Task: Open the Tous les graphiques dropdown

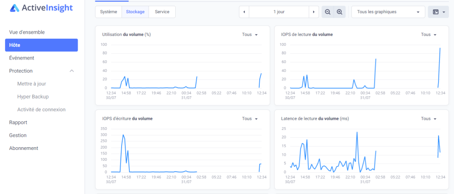Action: (388, 12)
